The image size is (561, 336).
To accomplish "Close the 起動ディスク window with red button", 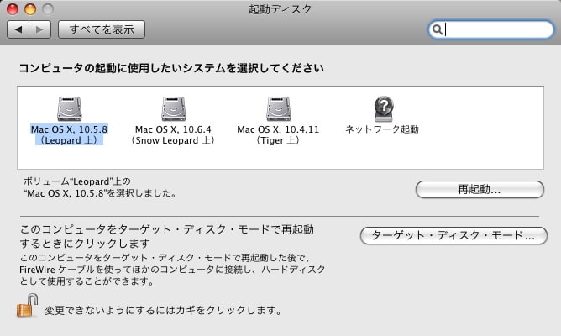I will [13, 9].
